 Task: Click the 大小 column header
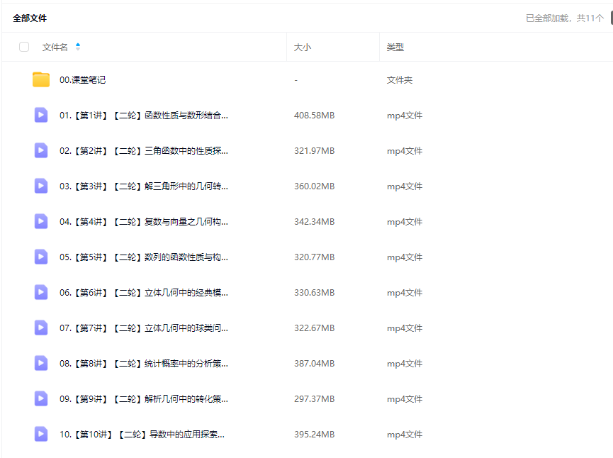click(303, 48)
